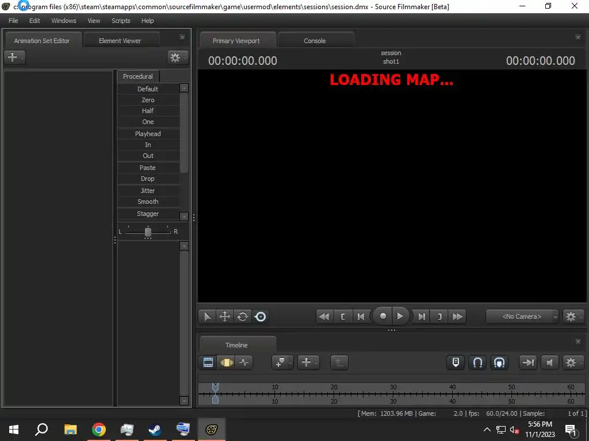Apply the Stagger procedural preset
Viewport: 589px width, 441px height.
point(148,214)
